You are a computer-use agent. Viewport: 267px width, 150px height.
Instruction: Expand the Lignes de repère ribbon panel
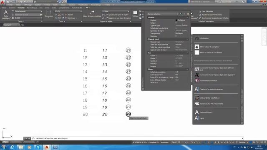pyautogui.click(x=106, y=21)
